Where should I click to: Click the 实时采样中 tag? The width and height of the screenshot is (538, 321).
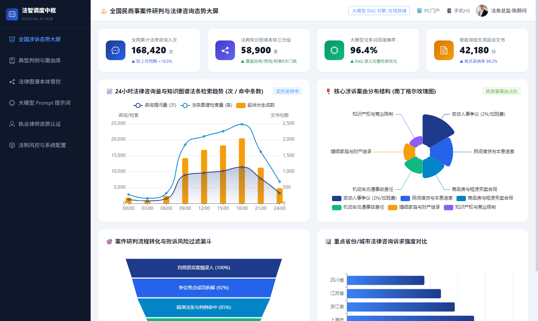pyautogui.click(x=288, y=91)
